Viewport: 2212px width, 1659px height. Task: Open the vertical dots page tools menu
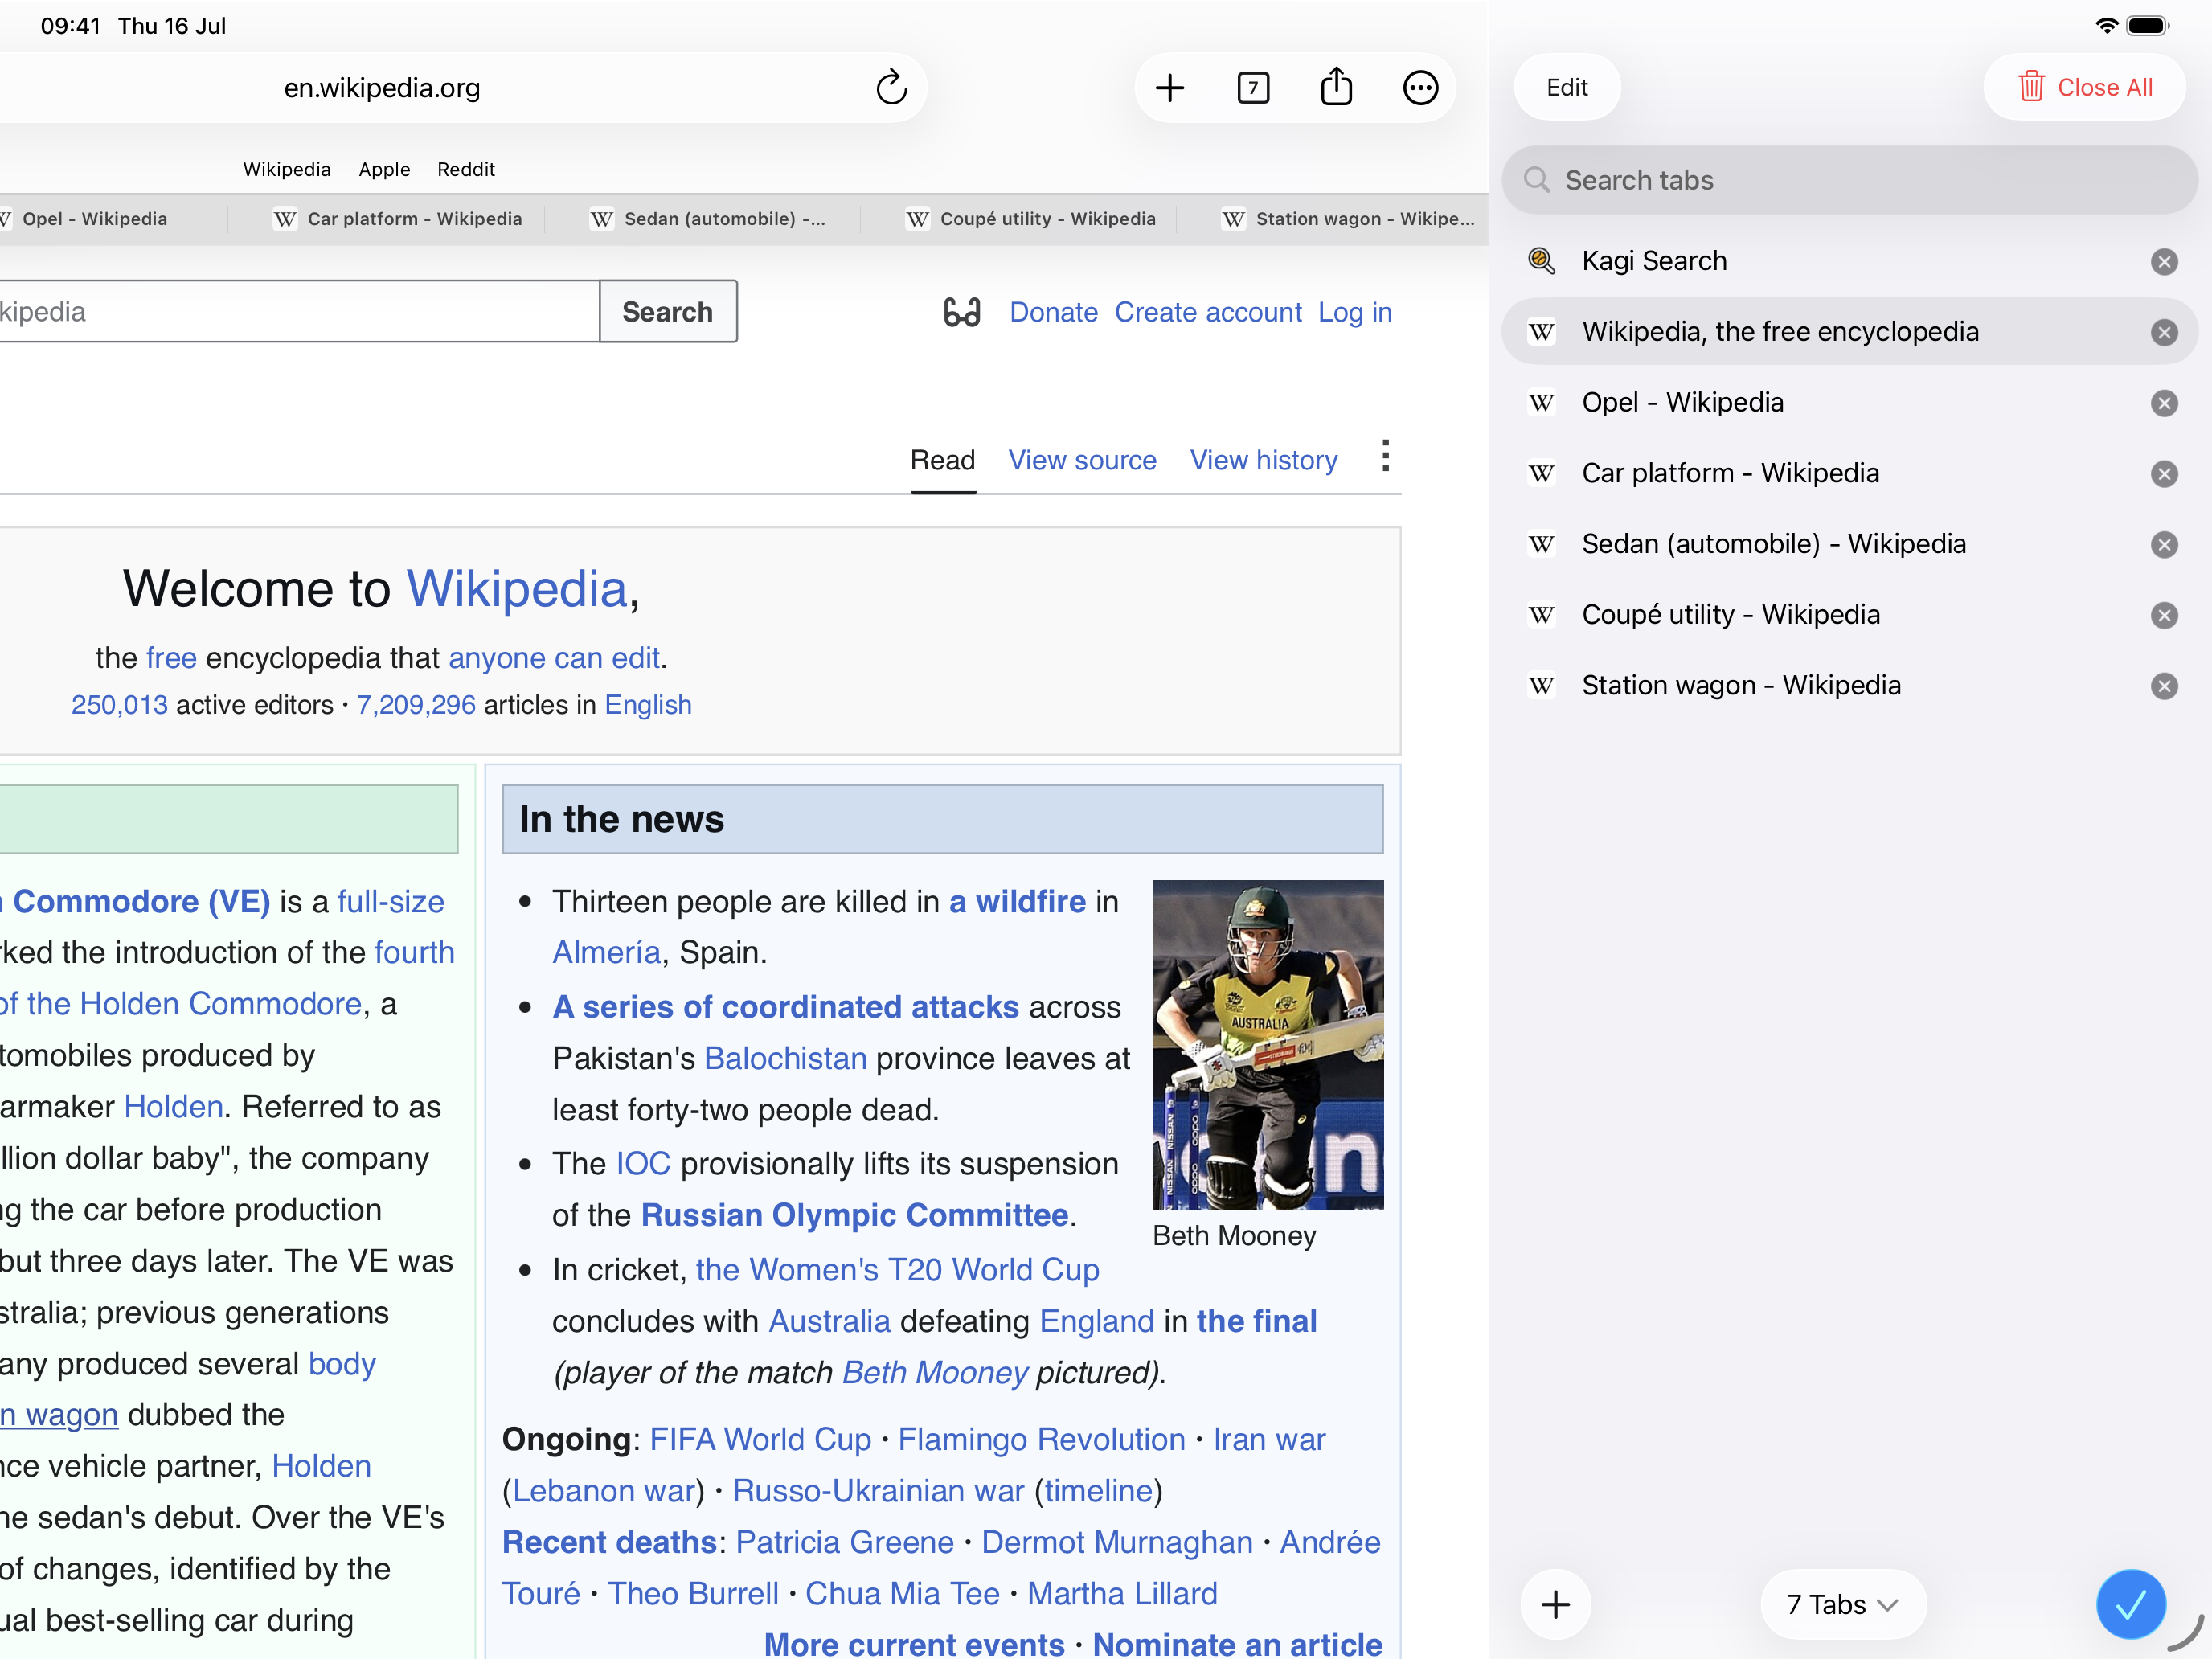(x=1385, y=456)
